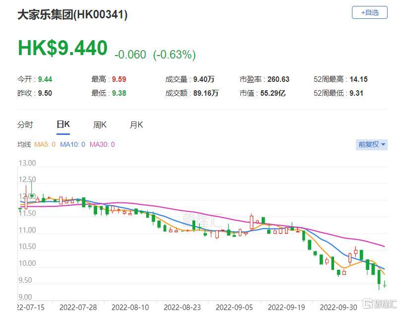
Task: Click the MA30 moving average label
Action: 102,144
